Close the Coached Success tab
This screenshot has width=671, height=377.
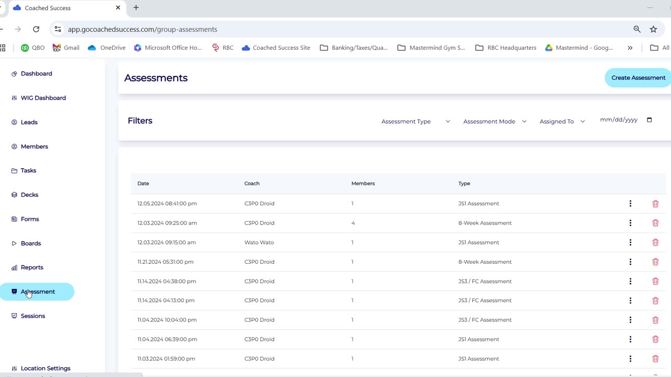click(x=118, y=8)
